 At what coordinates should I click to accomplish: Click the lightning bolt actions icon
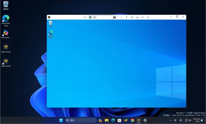[x=126, y=17]
